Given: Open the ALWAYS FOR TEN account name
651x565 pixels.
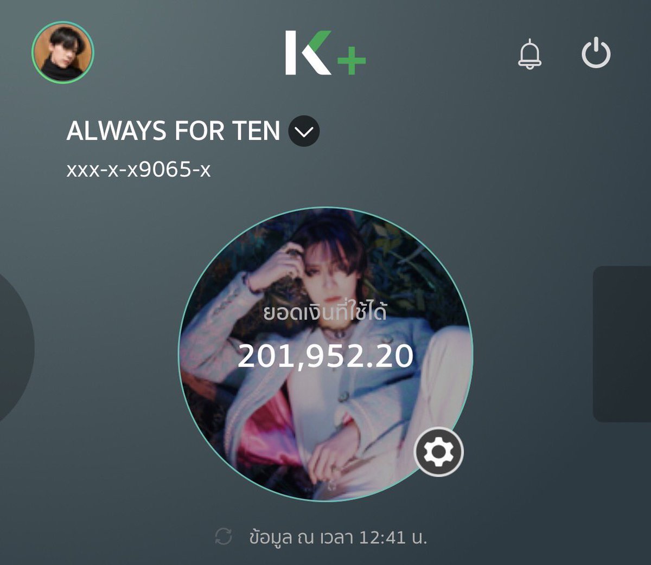Looking at the screenshot, I should tap(173, 131).
